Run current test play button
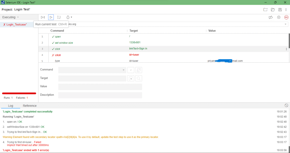 click(x=51, y=17)
